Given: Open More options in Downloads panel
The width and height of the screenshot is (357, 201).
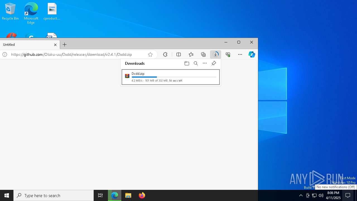Looking at the screenshot, I should click(205, 63).
